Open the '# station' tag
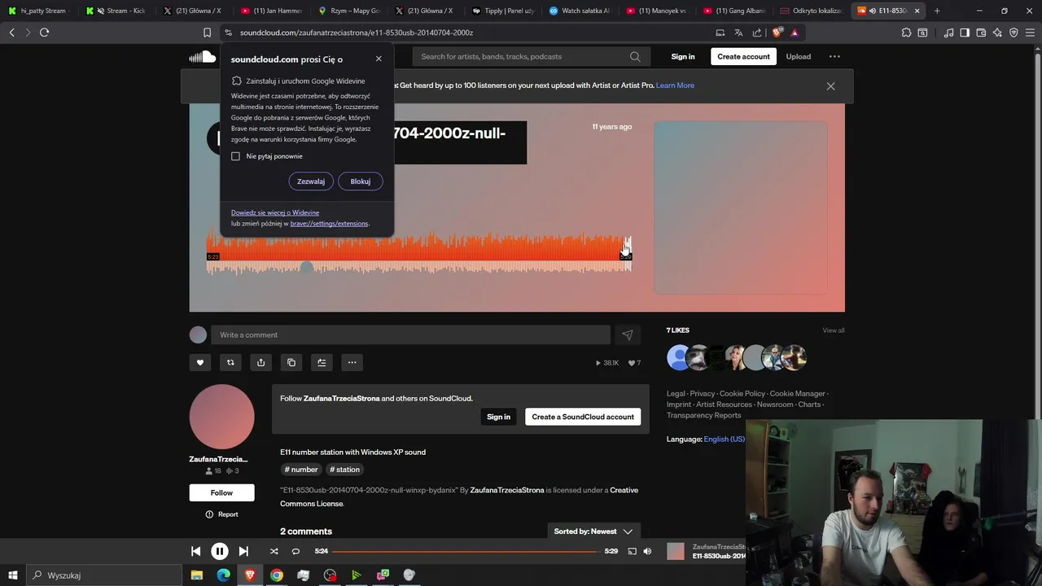 coord(344,470)
